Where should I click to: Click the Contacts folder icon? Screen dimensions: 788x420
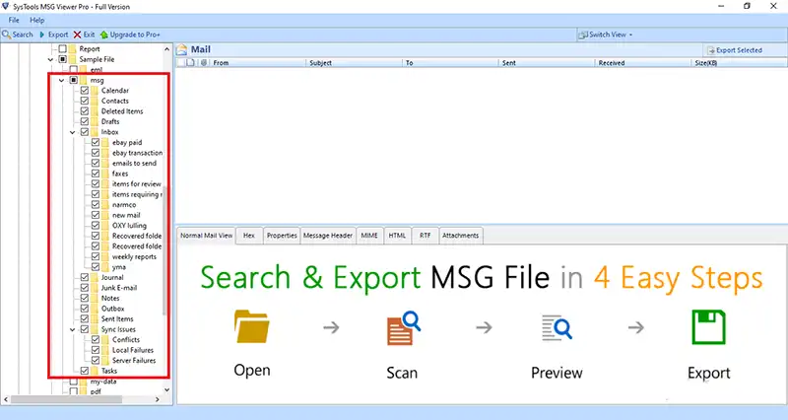[95, 101]
